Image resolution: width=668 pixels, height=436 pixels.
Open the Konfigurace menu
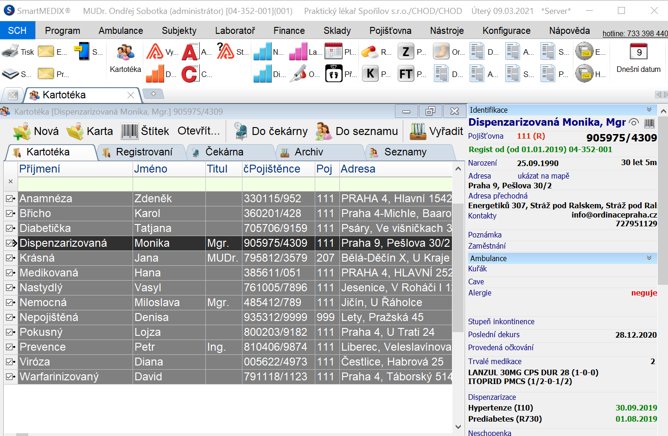pyautogui.click(x=506, y=31)
